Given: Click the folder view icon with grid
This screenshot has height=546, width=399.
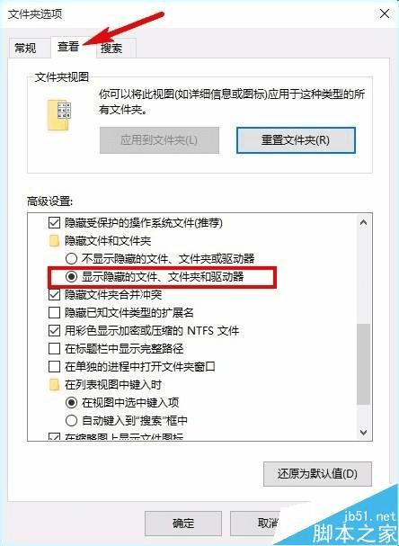Looking at the screenshot, I should 59,115.
